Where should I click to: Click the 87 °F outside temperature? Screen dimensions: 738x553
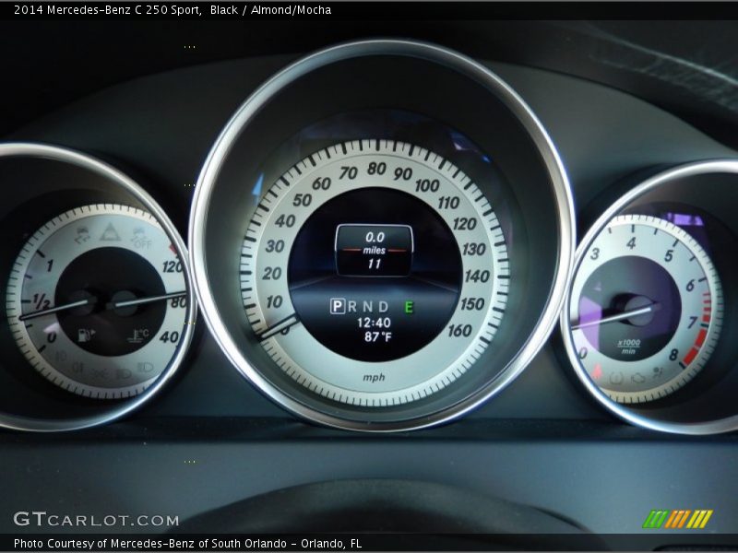pyautogui.click(x=377, y=336)
